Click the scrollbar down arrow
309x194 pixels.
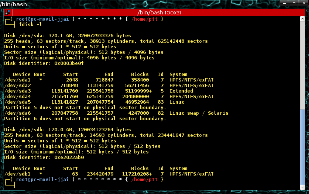click(302, 188)
